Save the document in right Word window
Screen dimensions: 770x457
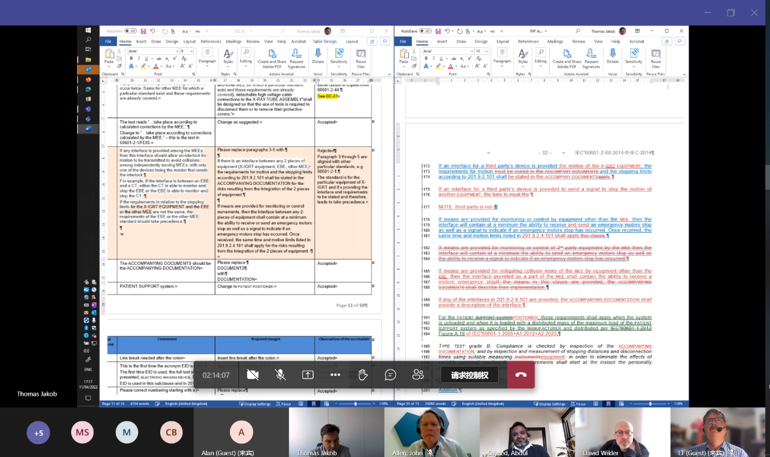point(438,31)
